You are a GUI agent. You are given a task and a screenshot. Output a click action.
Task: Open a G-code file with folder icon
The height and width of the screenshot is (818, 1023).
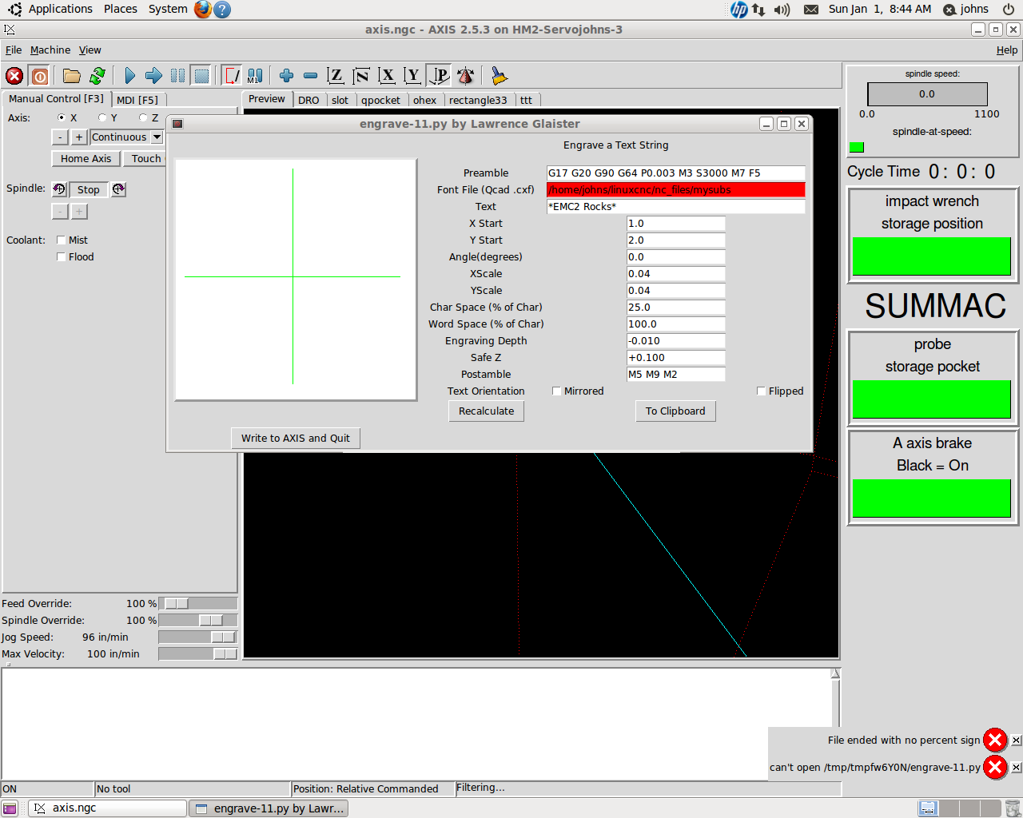pos(72,76)
